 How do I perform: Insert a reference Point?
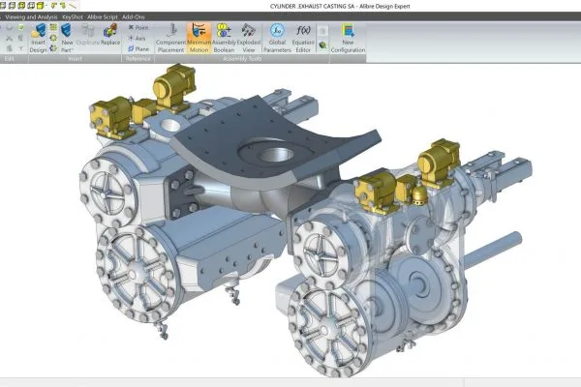pyautogui.click(x=138, y=27)
